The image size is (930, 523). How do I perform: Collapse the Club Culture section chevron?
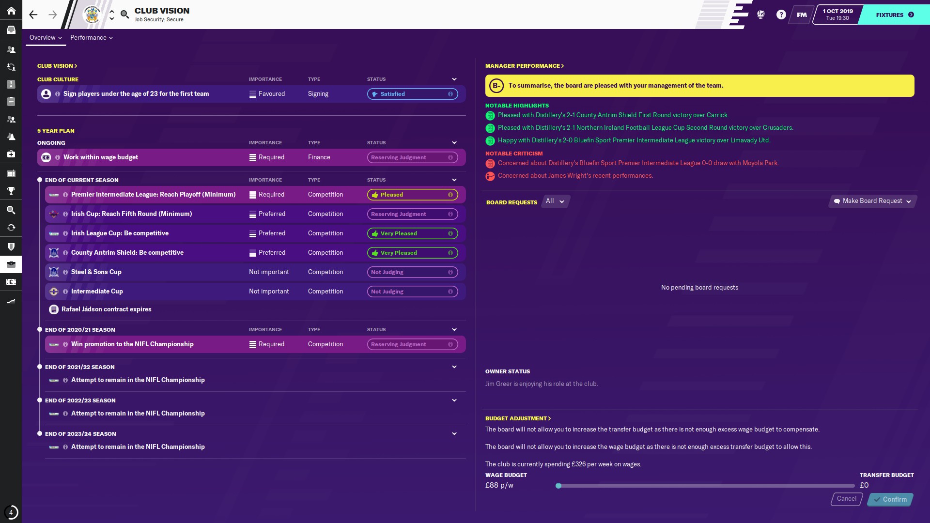454,79
